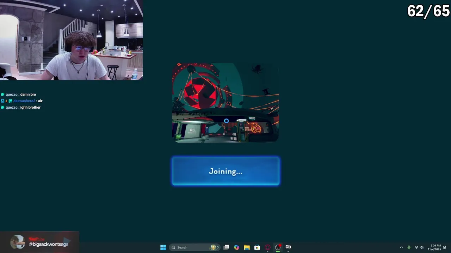451x253 pixels.
Task: Click the taskbar Search box
Action: [195, 247]
